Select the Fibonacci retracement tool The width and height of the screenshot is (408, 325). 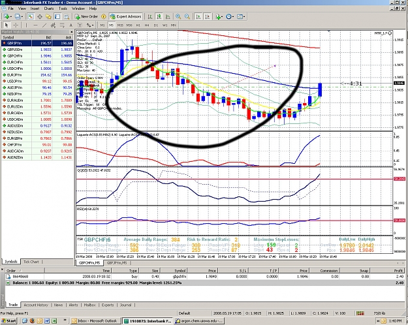tap(62, 25)
